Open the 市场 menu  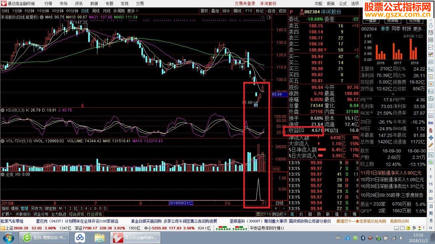pyautogui.click(x=63, y=3)
